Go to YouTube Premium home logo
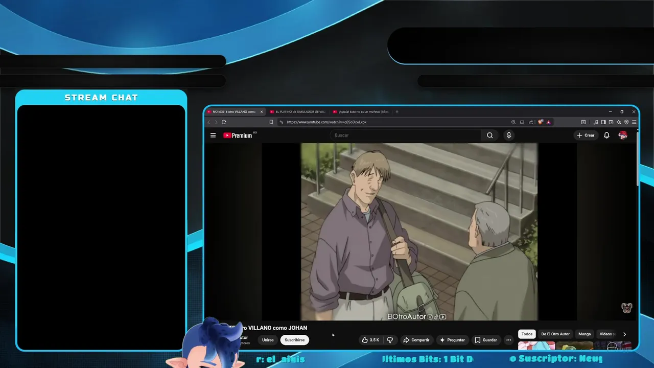This screenshot has width=654, height=368. [x=238, y=135]
